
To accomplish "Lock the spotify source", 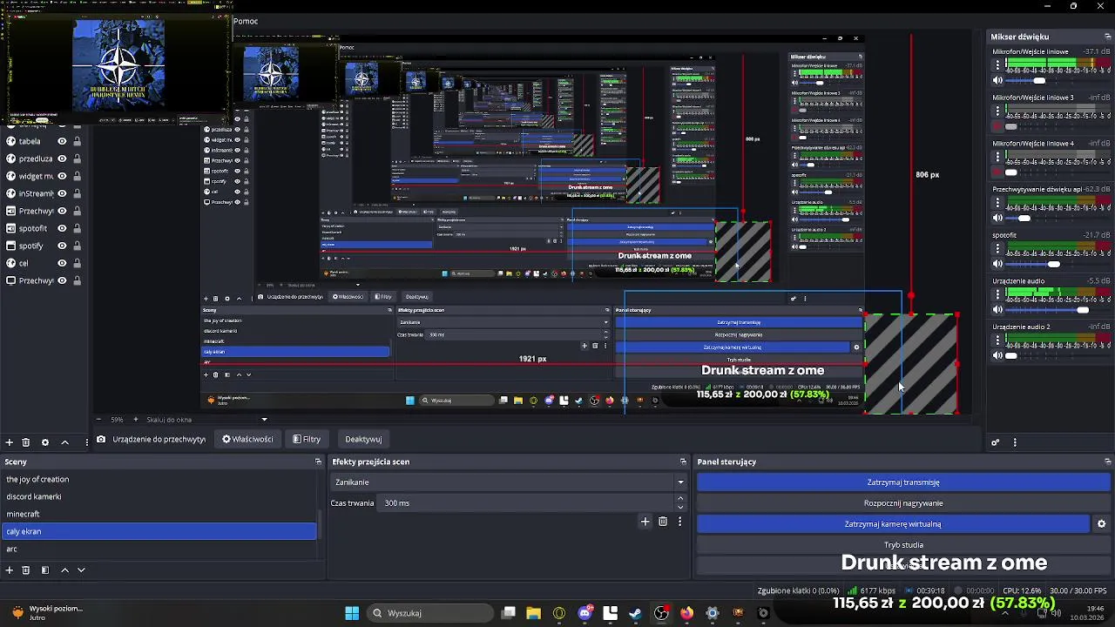I will (x=78, y=246).
